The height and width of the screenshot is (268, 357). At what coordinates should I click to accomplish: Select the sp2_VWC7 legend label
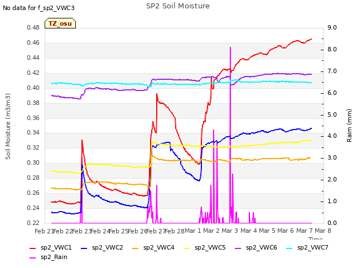tap(312, 248)
